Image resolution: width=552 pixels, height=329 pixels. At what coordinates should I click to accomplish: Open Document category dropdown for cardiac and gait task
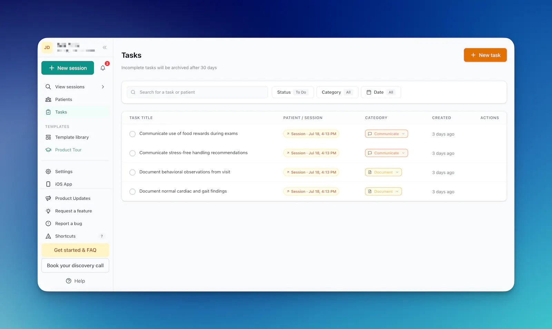pos(383,192)
